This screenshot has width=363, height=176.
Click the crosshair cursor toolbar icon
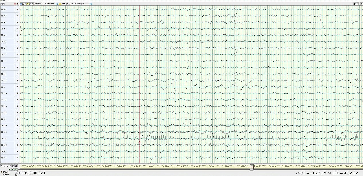32,4
